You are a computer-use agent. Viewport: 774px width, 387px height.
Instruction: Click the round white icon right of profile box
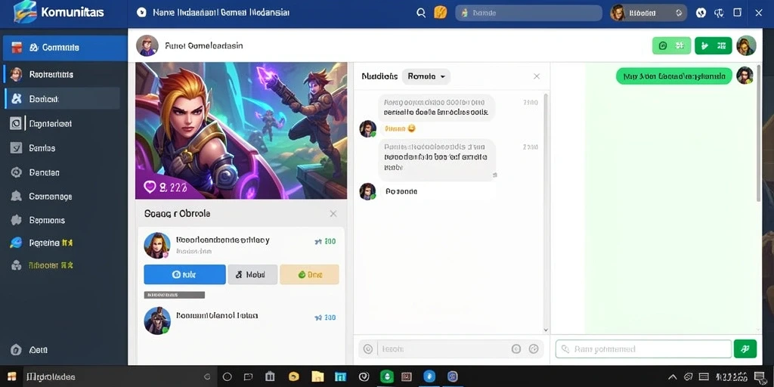pos(701,13)
